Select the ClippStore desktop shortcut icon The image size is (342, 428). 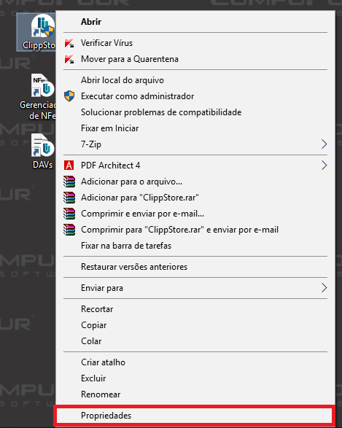pyautogui.click(x=43, y=26)
